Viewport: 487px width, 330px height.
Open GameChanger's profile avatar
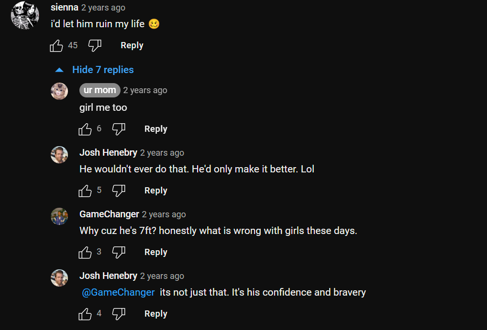[x=59, y=216]
